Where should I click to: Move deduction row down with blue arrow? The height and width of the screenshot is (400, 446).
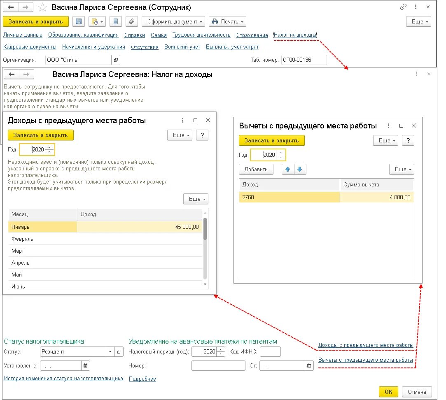(300, 170)
